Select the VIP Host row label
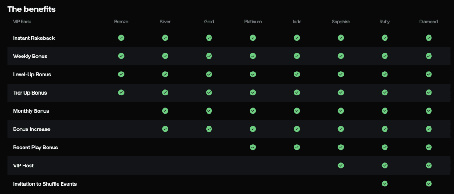 coord(23,166)
